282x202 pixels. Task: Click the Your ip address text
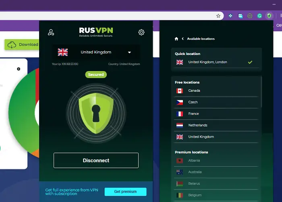point(65,64)
